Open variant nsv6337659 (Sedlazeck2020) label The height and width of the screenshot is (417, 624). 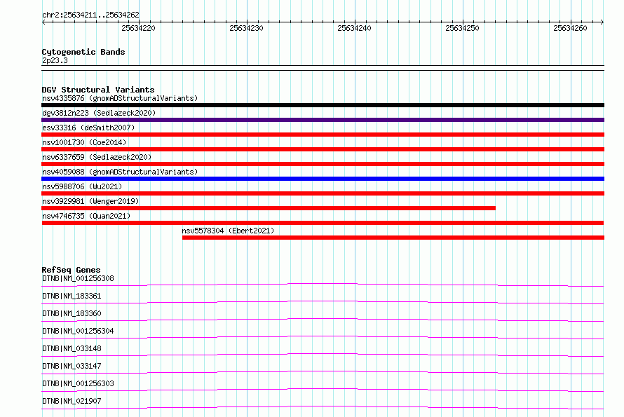(x=97, y=157)
